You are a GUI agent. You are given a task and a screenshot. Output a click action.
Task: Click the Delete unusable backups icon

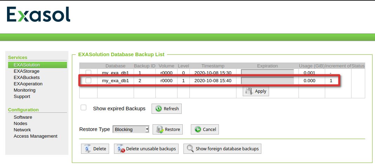pyautogui.click(x=121, y=149)
